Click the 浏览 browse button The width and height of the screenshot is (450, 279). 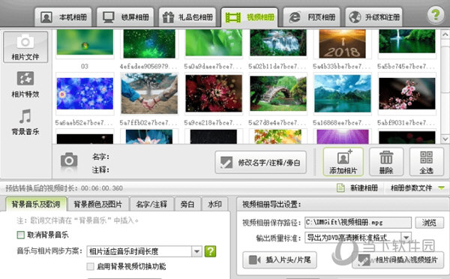[429, 223]
